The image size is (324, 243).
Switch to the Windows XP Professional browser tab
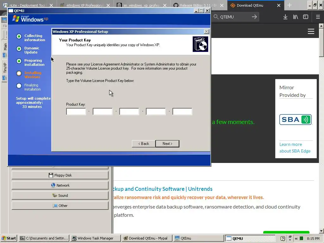85,5
